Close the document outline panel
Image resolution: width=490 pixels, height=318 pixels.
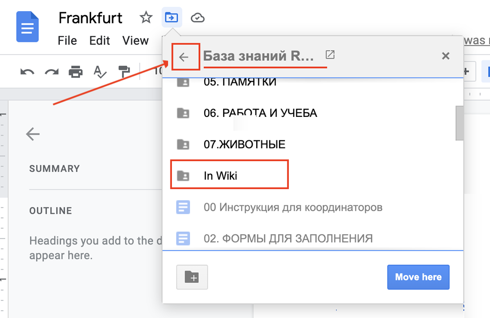pos(33,134)
